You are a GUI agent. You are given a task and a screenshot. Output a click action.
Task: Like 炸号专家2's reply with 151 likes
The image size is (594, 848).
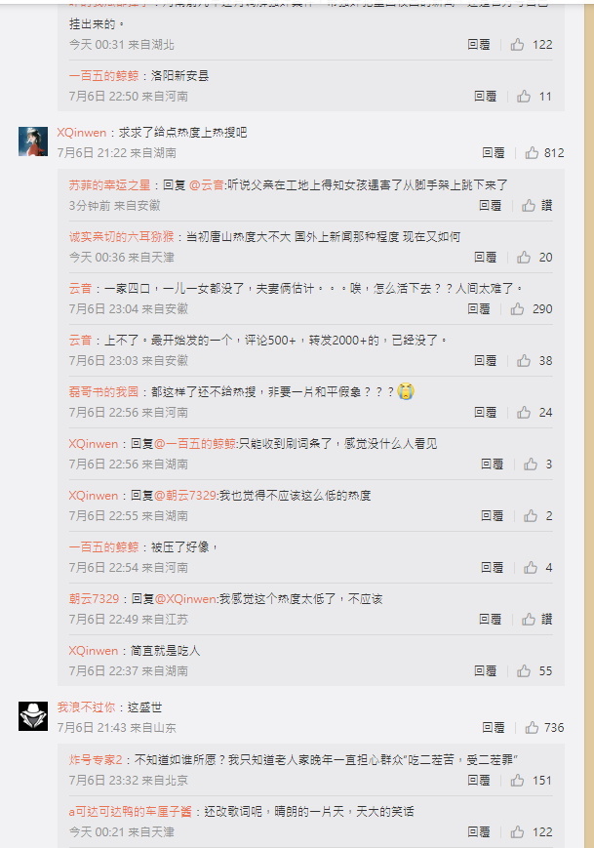coord(532,781)
